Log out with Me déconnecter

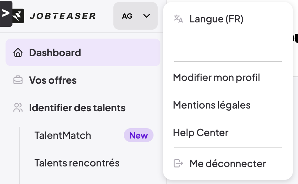tap(227, 164)
